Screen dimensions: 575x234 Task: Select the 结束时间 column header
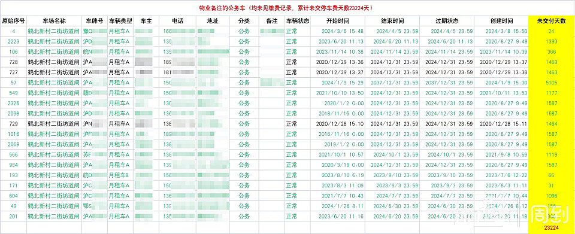(392, 21)
